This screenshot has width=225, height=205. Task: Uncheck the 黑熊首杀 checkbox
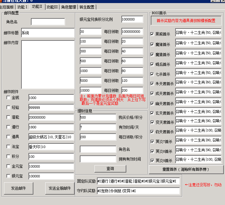(x=152, y=34)
